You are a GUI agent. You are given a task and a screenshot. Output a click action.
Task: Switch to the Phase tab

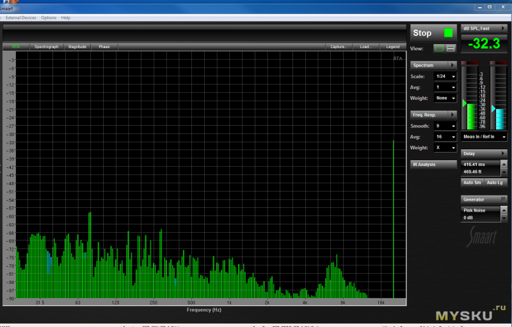coord(104,47)
